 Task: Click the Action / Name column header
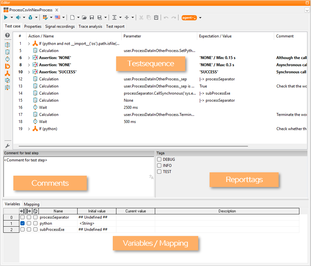[74, 36]
